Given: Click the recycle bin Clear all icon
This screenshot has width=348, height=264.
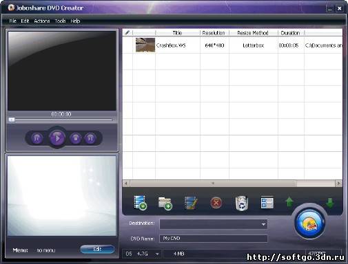Looking at the screenshot, I should (242, 203).
